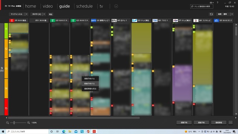Image resolution: width=238 pixels, height=134 pixels.
Task: Select the 051 テレビ朝日 channel header
Action: [x=141, y=20]
